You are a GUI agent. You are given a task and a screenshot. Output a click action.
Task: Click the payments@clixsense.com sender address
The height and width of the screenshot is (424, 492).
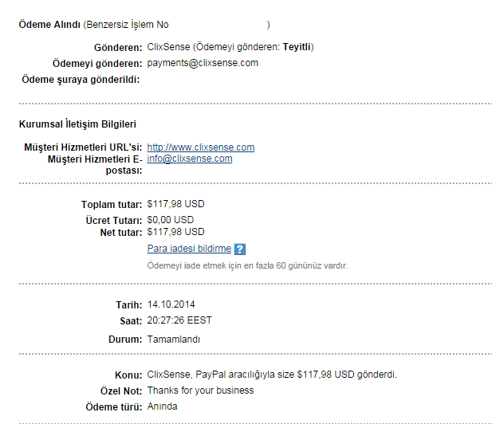pos(203,63)
